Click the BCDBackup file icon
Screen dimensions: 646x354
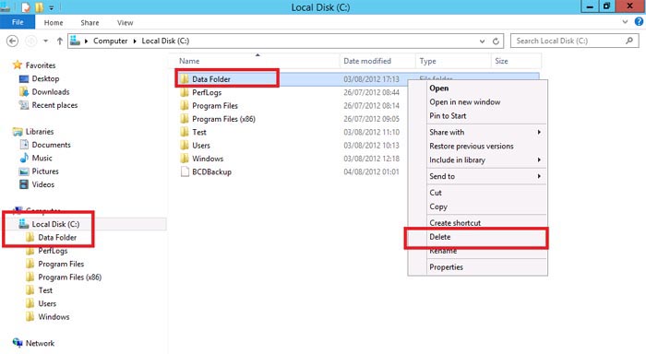tap(185, 171)
